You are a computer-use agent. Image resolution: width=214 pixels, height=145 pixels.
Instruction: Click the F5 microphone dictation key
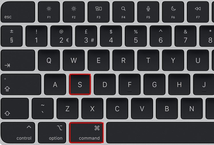pos(148,12)
